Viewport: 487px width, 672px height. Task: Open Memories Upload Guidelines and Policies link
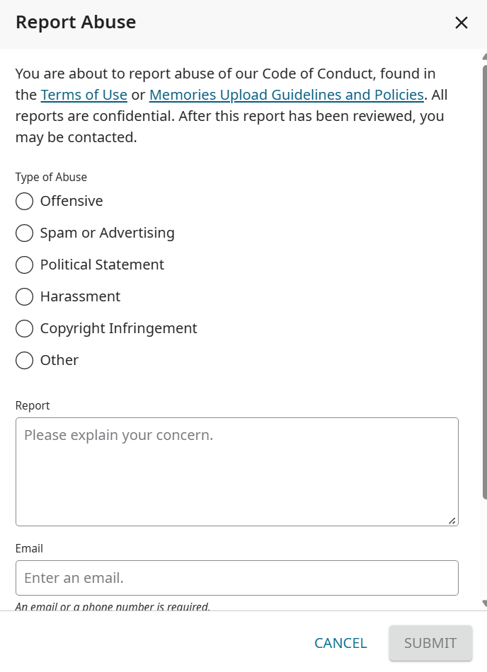[x=286, y=95]
